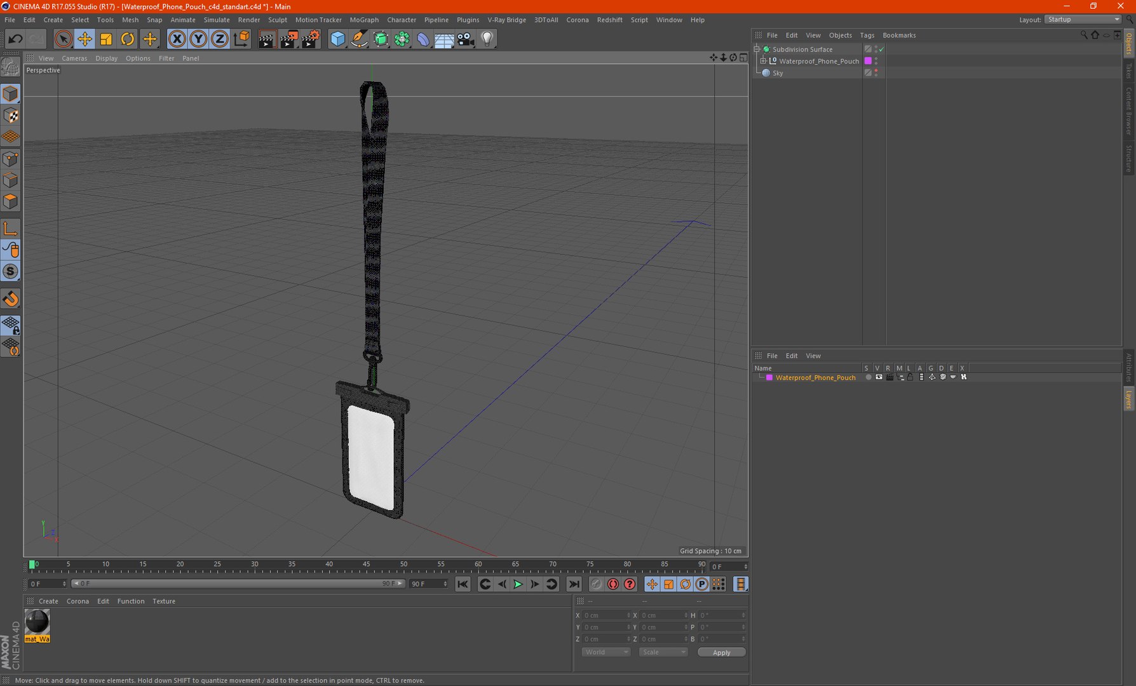Open the Bend deformer icon
The image size is (1136, 686).
[423, 39]
